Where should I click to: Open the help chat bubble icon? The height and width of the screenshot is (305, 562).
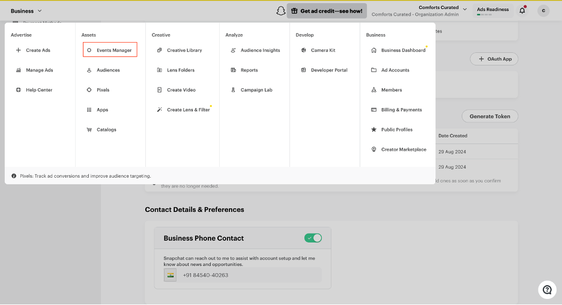click(547, 289)
